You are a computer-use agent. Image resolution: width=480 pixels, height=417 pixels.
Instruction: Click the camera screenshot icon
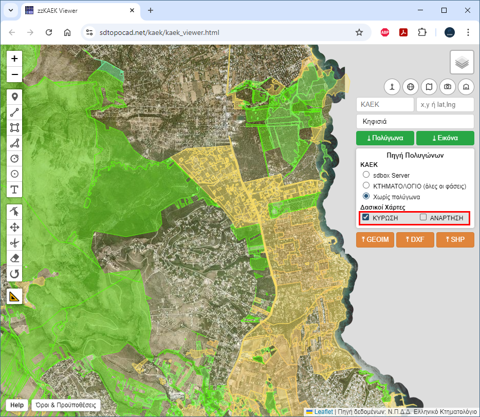coord(448,87)
